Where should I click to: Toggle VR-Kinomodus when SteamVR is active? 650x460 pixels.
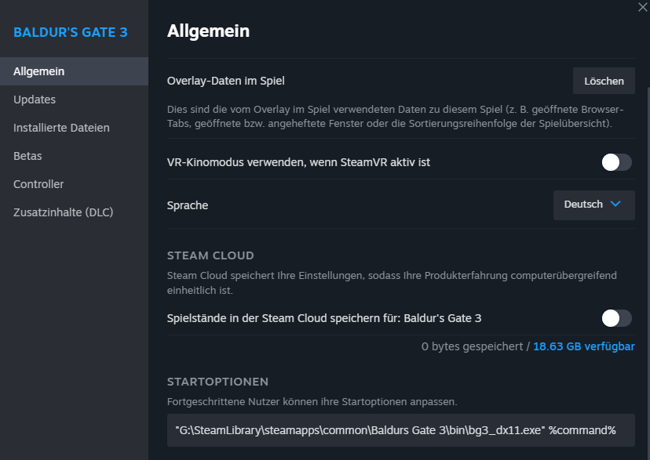click(x=616, y=162)
